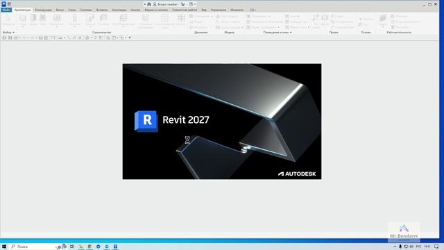Open the Файл tab
The width and height of the screenshot is (444, 250).
(6, 10)
